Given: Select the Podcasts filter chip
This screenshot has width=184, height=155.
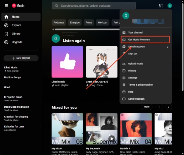Looking at the screenshot, I should [x=59, y=22].
